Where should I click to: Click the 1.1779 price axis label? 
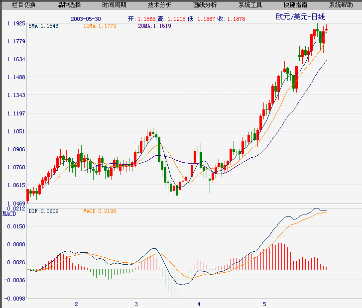pyautogui.click(x=16, y=41)
